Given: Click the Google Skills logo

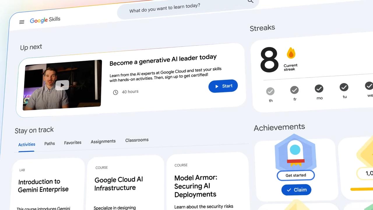Looking at the screenshot, I should click(x=45, y=20).
